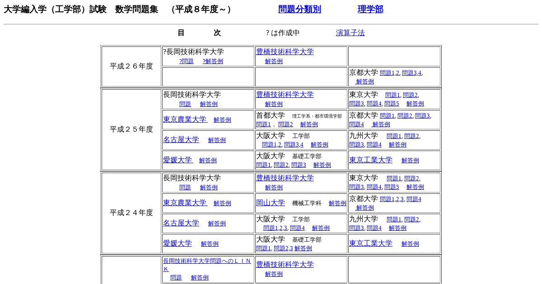Image resolution: width=542 pixels, height=284 pixels.
Task: Open 東京農業大学 link in 平成２５年度
Action: [185, 119]
